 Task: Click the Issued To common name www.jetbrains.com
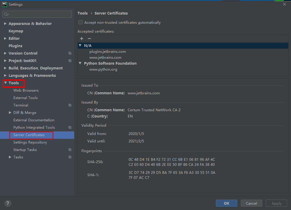[144, 93]
